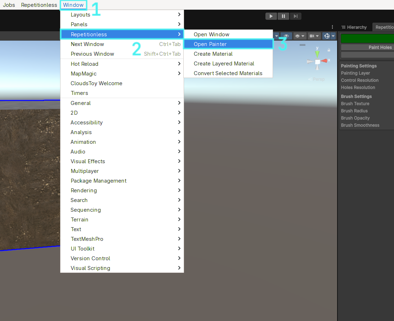Screen dimensions: 394x321
Task: Open the Scene view three-dot options menu
Action: pyautogui.click(x=332, y=27)
